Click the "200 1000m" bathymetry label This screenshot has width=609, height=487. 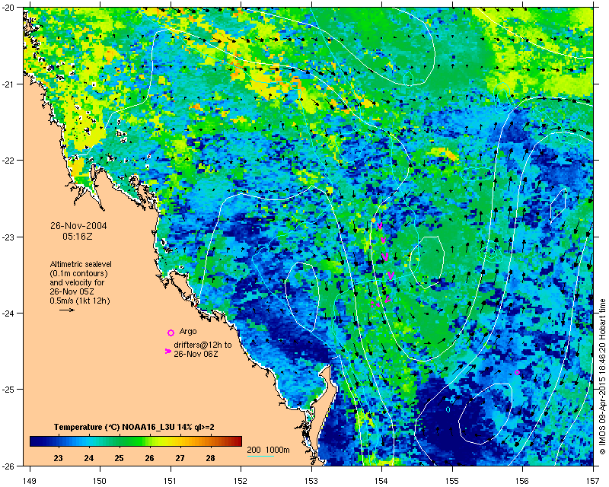click(x=269, y=450)
